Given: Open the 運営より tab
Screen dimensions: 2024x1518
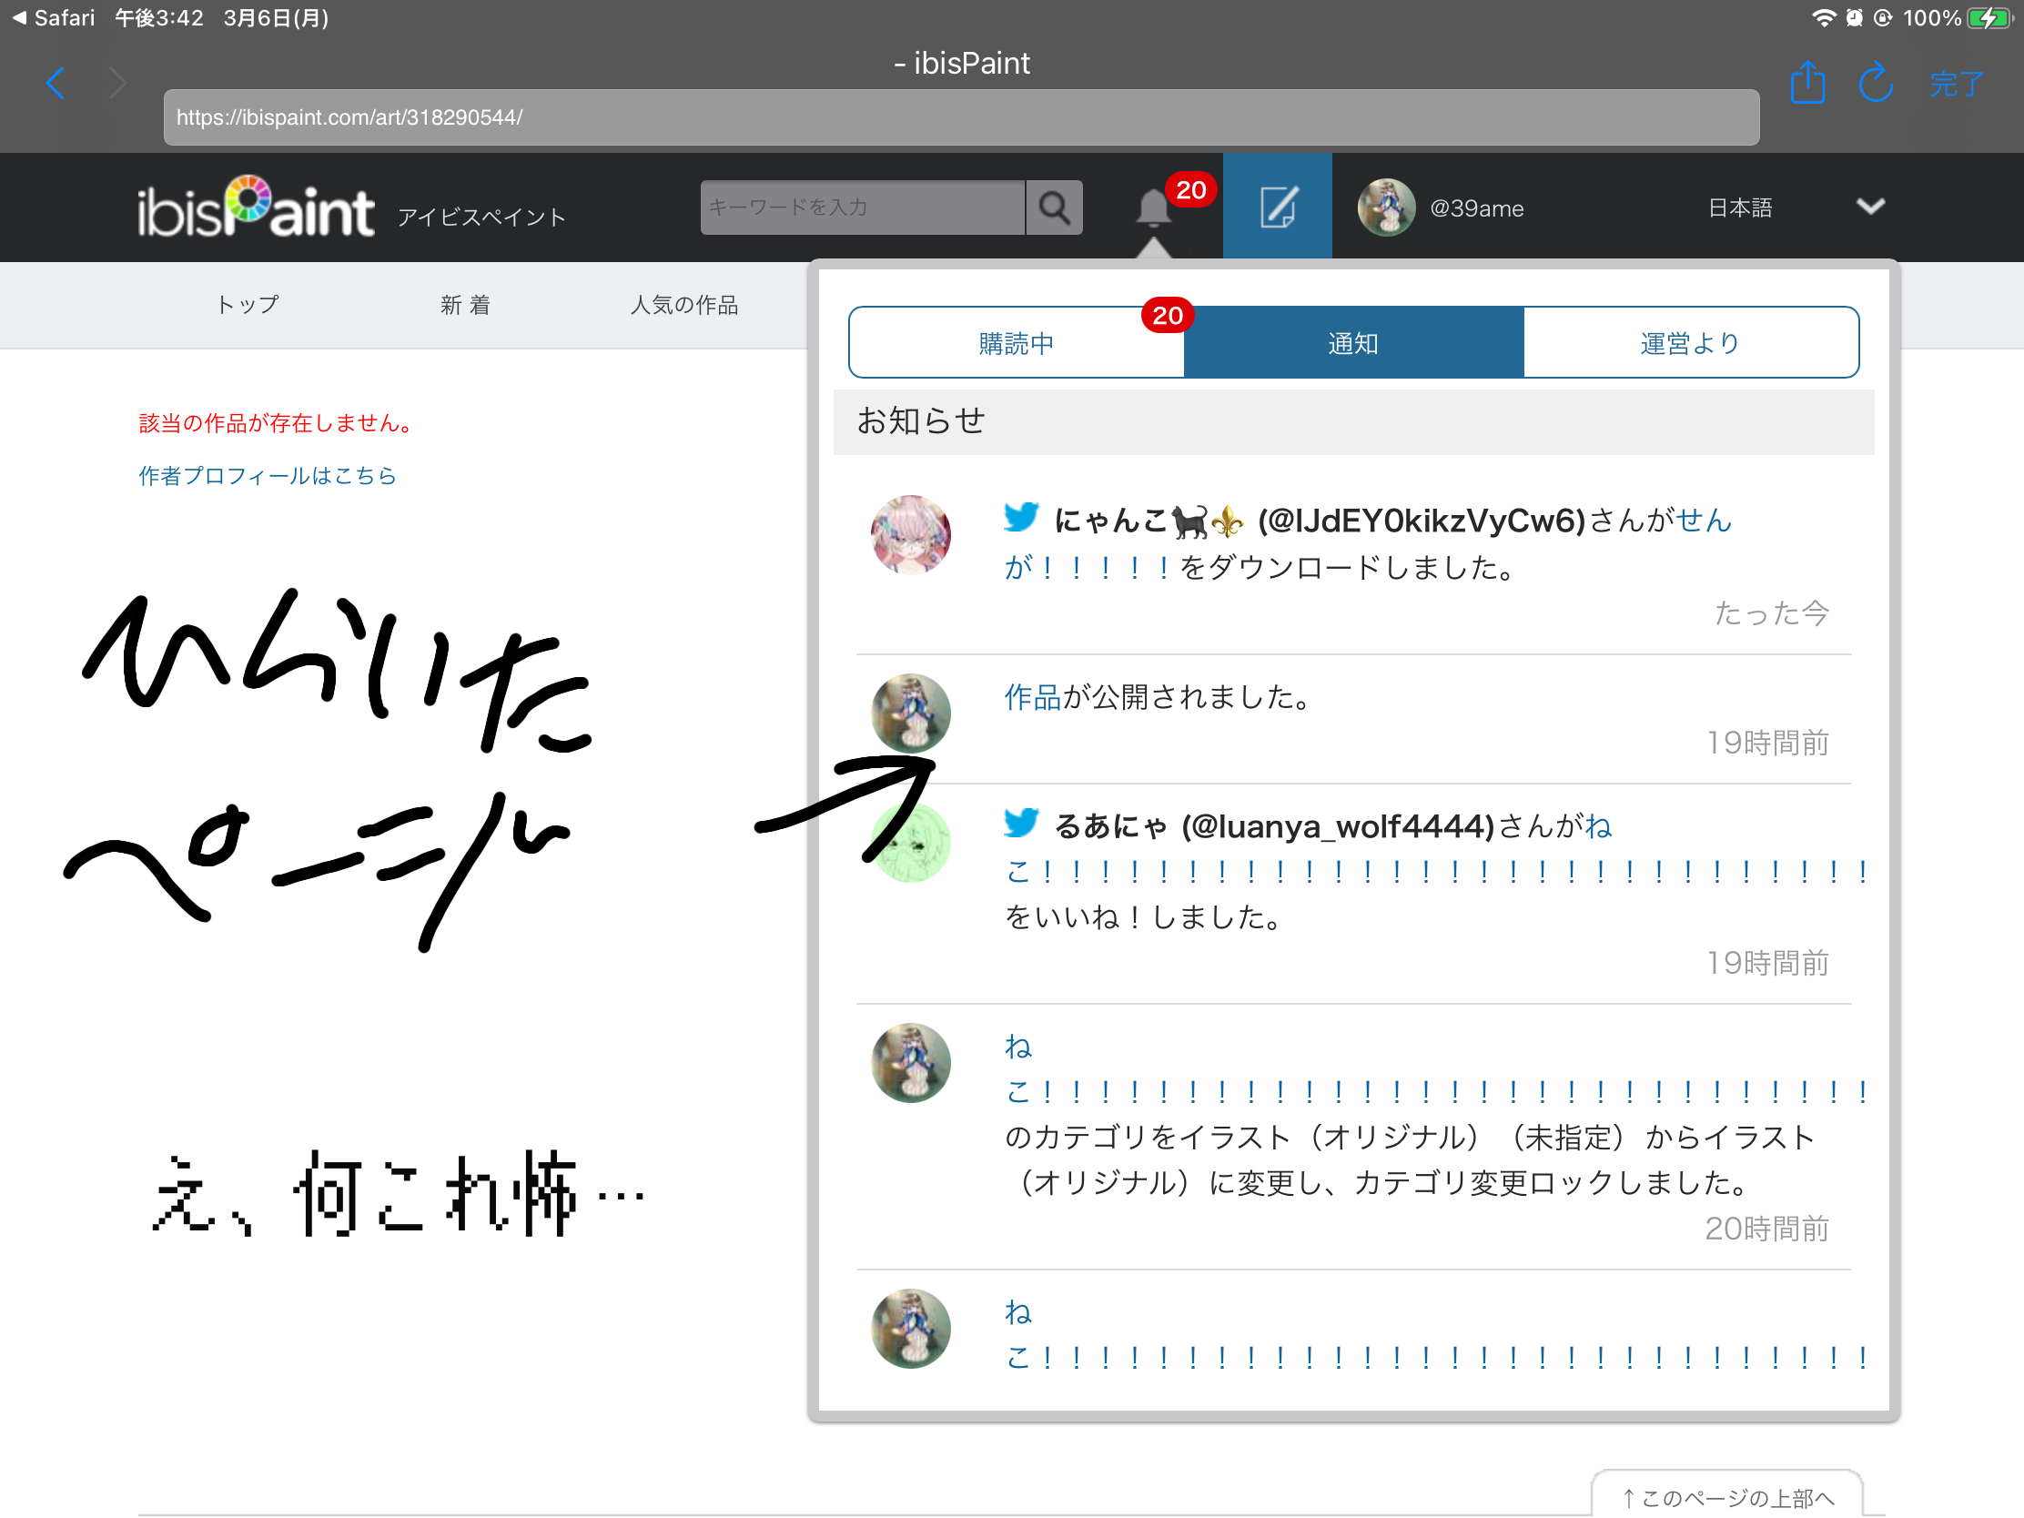Looking at the screenshot, I should click(x=1689, y=343).
